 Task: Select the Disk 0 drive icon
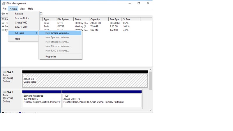(4, 72)
